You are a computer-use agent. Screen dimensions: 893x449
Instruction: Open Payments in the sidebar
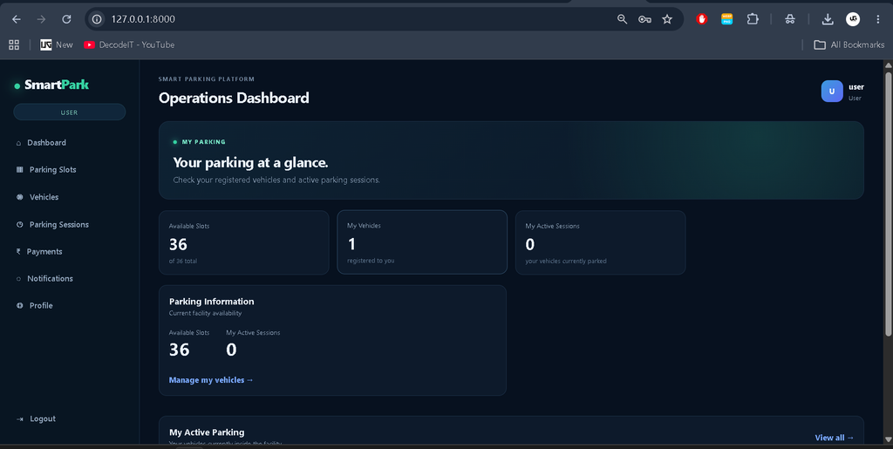coord(39,252)
